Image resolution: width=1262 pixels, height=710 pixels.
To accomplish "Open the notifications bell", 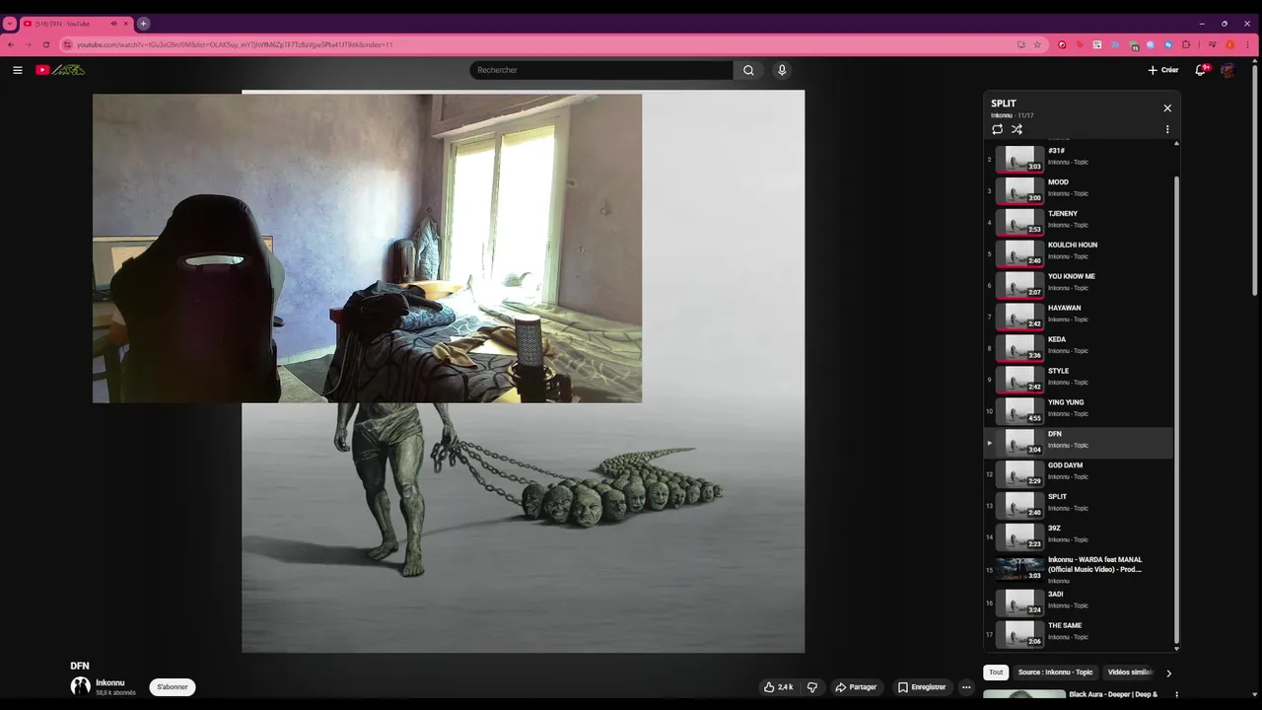I will 1200,70.
